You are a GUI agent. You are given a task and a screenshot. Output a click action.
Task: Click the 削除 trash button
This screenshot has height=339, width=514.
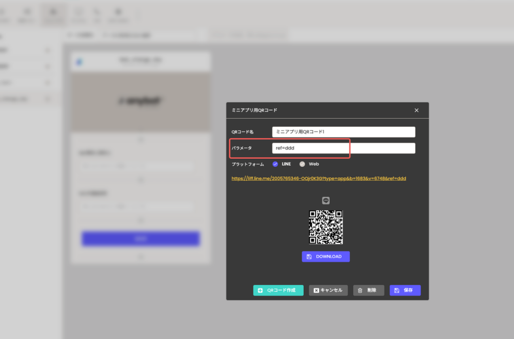coord(368,290)
